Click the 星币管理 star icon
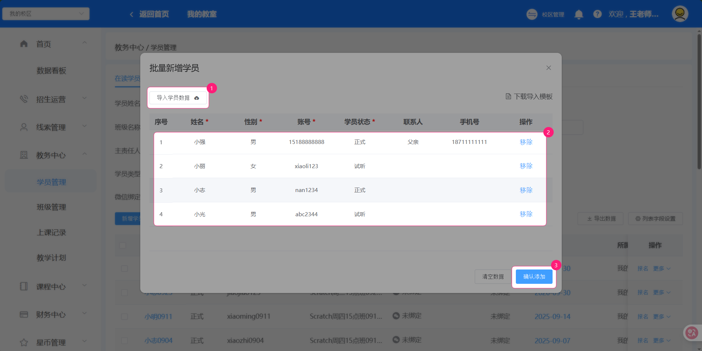The height and width of the screenshot is (351, 702). point(24,343)
